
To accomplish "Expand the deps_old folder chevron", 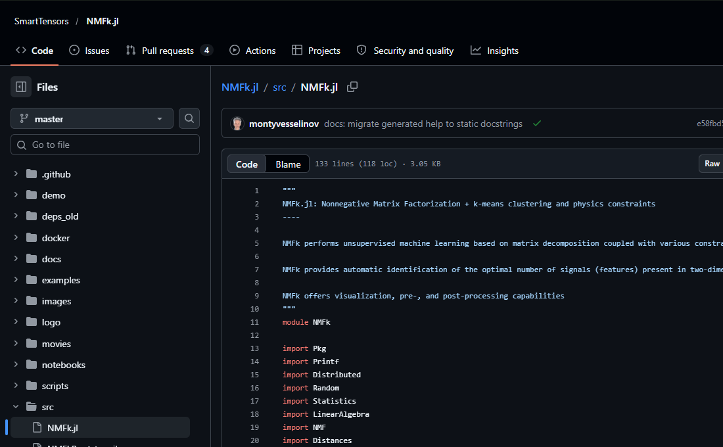I will [x=16, y=216].
